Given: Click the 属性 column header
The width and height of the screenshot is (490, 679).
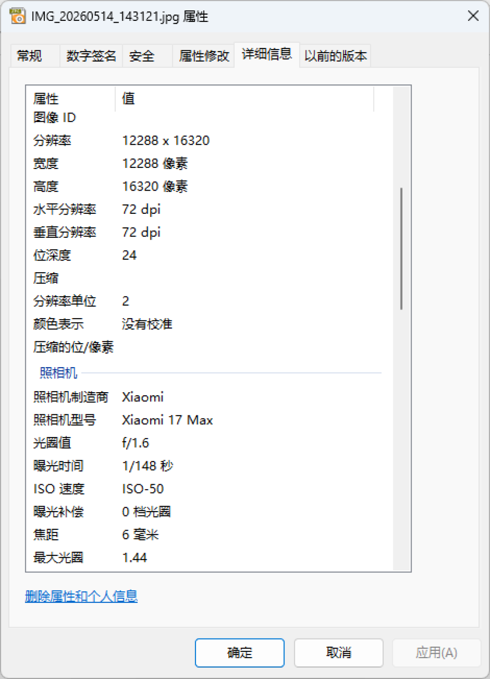Looking at the screenshot, I should point(71,98).
